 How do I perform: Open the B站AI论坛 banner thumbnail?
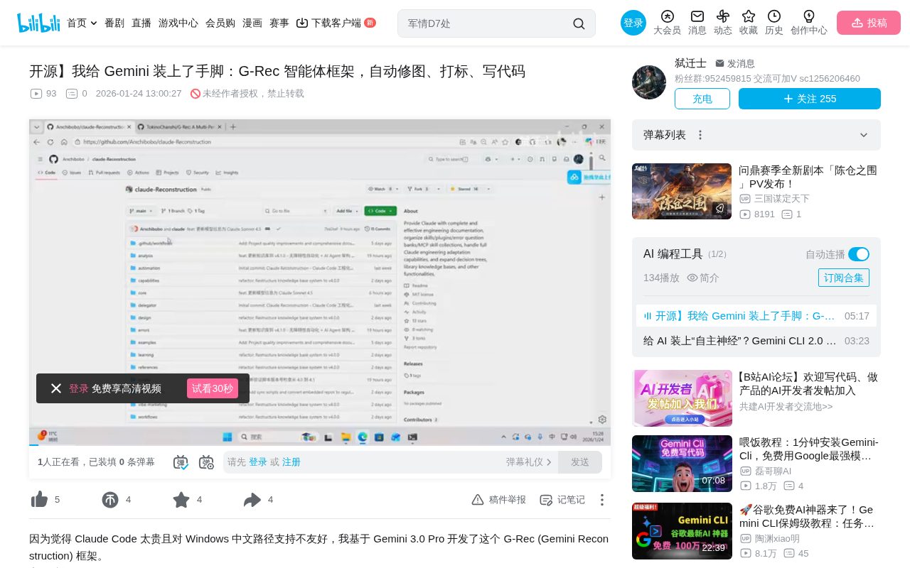(x=682, y=398)
